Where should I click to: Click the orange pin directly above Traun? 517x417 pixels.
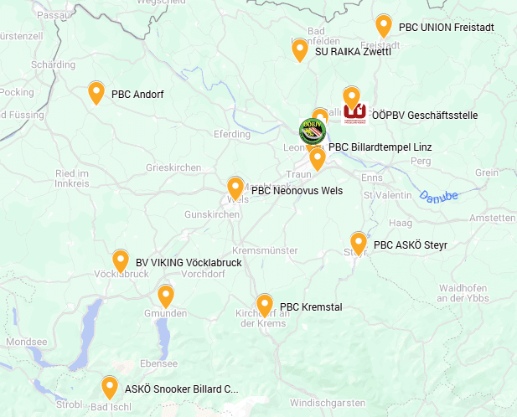click(x=318, y=159)
